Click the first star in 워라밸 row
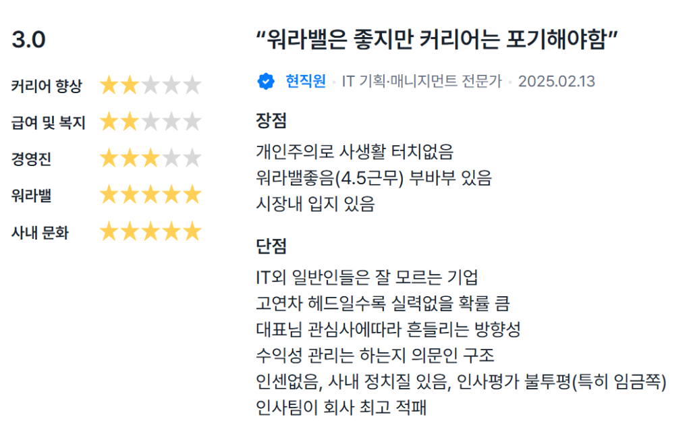 pyautogui.click(x=109, y=196)
